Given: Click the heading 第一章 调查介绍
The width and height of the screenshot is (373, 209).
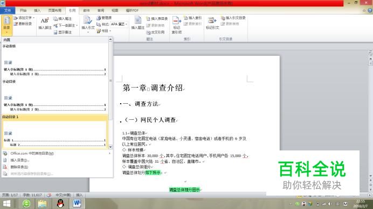Looking at the screenshot, I should pyautogui.click(x=153, y=88).
